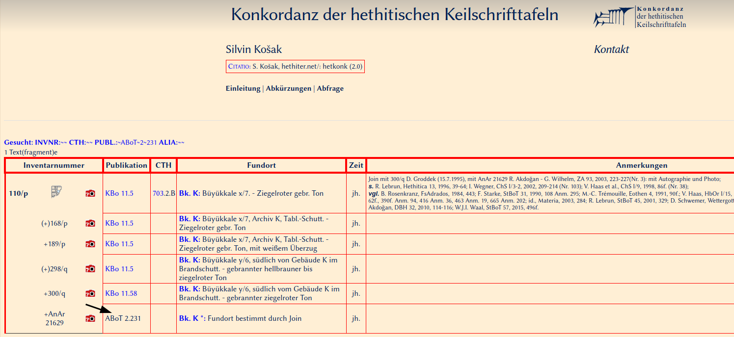Click KBo 11.5 link in 110/p row
734x337 pixels.
[119, 194]
